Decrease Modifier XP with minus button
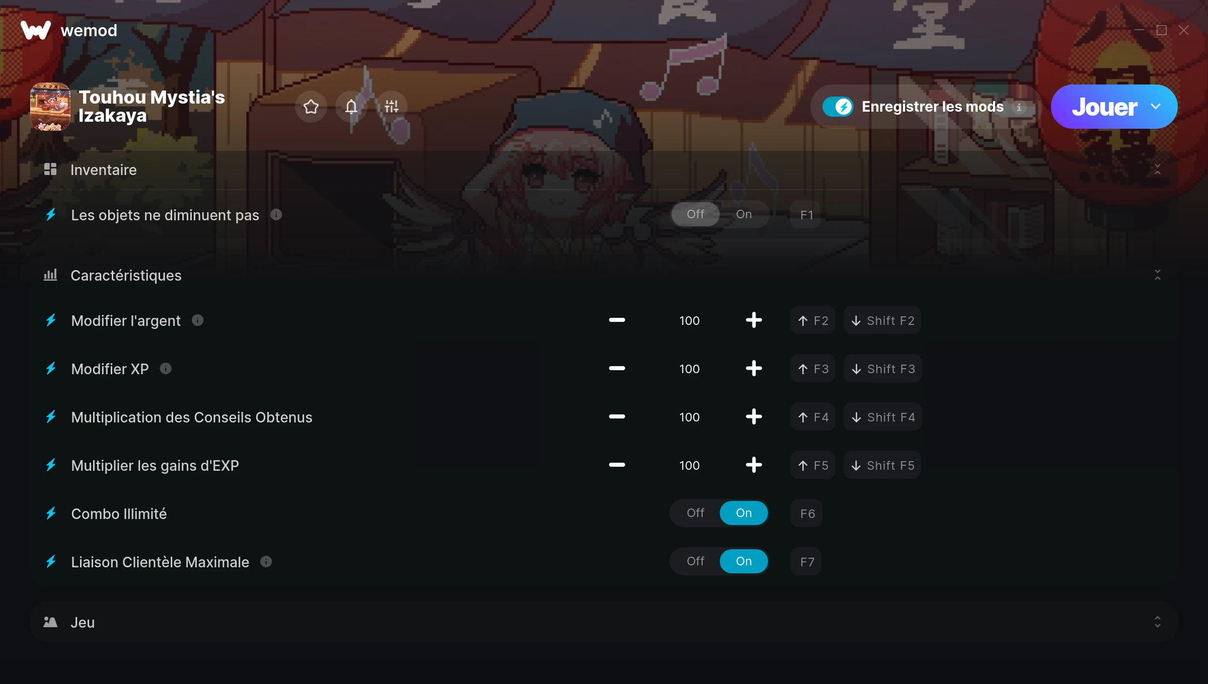Screen dimensions: 1208x684 click(617, 368)
